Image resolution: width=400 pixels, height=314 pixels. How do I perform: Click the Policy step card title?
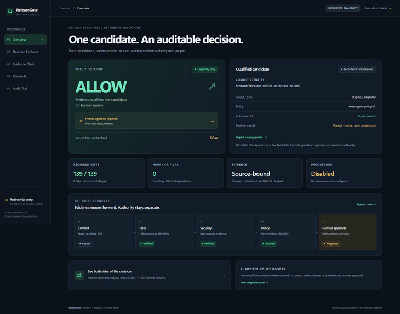point(265,228)
